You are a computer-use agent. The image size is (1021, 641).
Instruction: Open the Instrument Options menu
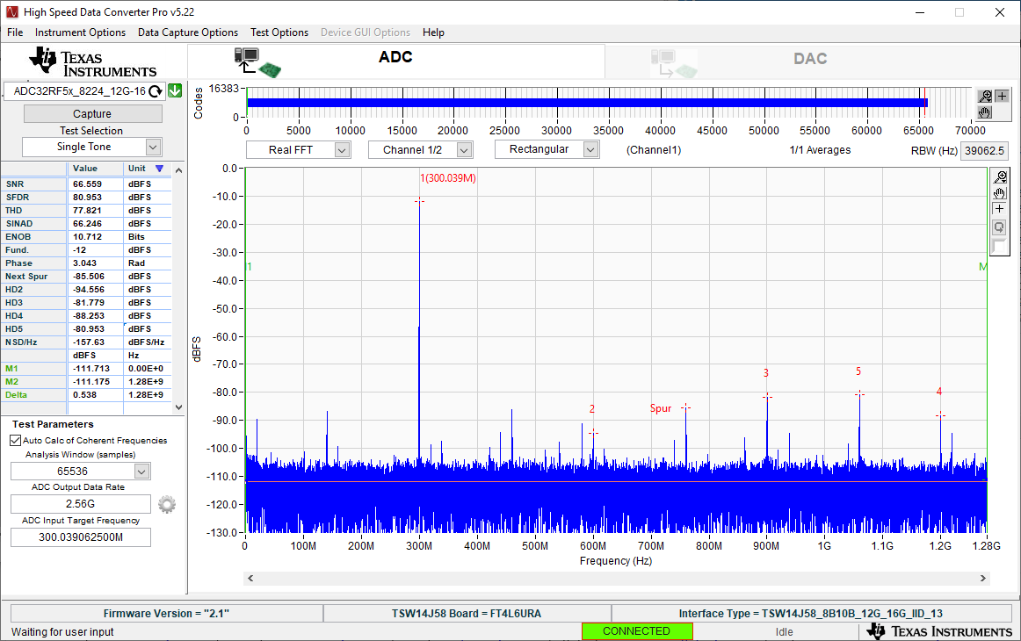[x=80, y=32]
